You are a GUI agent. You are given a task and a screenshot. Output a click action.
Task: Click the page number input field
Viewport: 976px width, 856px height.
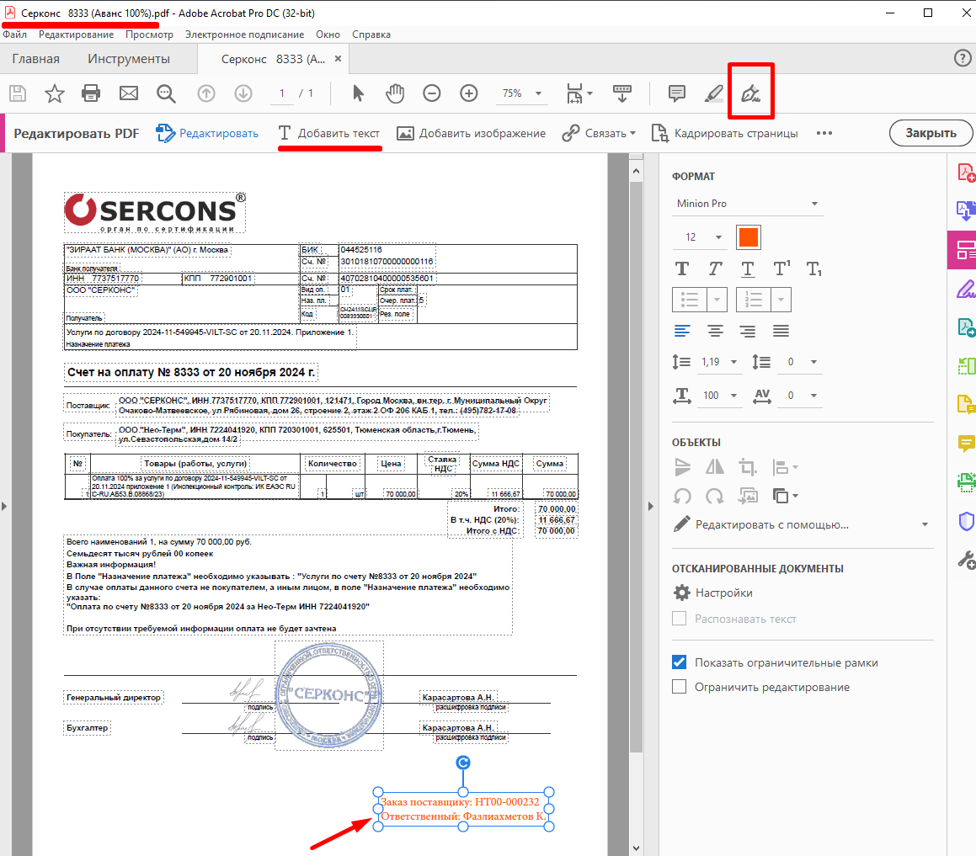(x=282, y=93)
